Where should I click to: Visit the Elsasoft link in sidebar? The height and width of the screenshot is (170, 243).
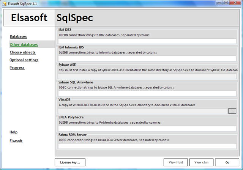[x=16, y=141]
